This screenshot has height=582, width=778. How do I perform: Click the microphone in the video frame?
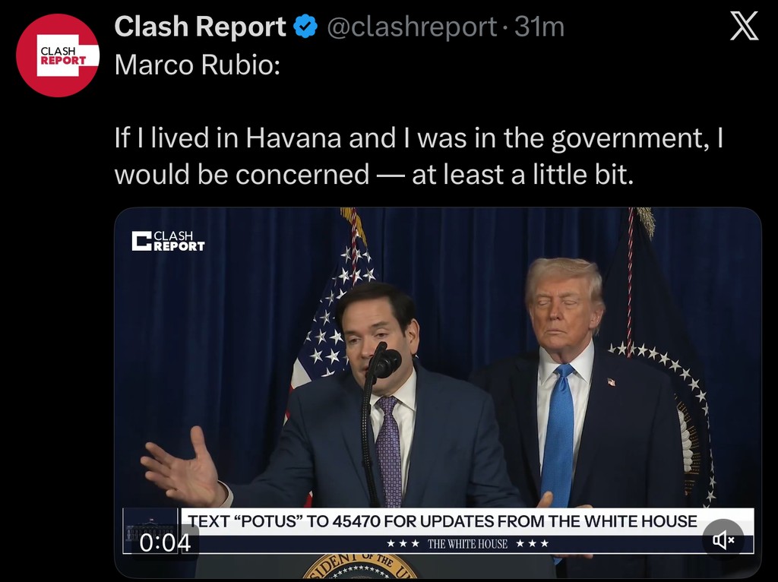(x=384, y=362)
